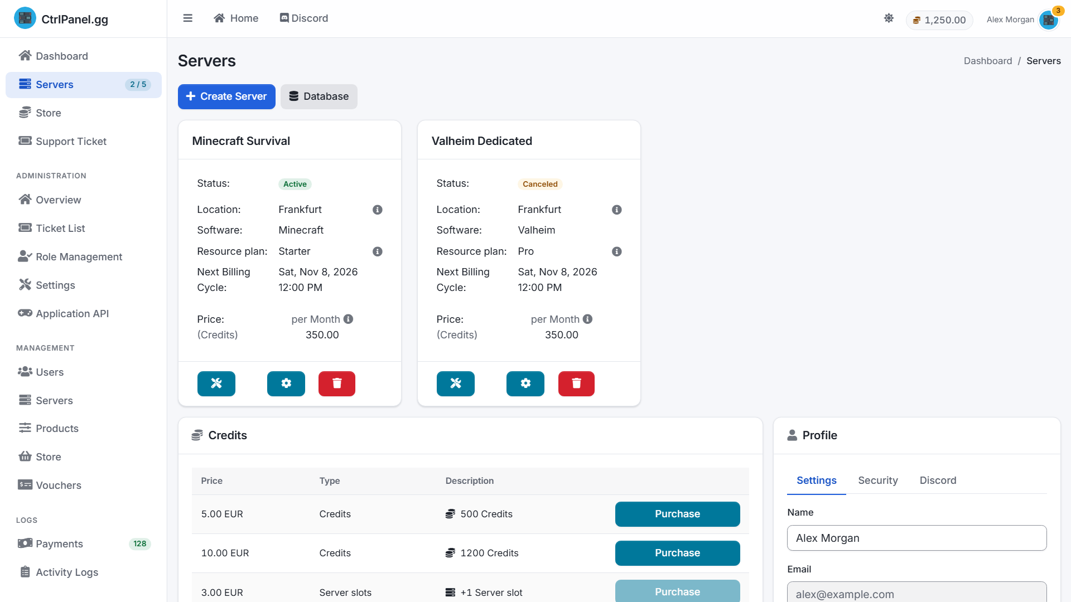Open Vouchers under Management

coord(84,485)
